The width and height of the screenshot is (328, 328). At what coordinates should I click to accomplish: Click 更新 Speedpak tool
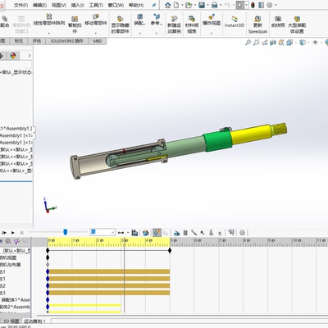coord(257,25)
